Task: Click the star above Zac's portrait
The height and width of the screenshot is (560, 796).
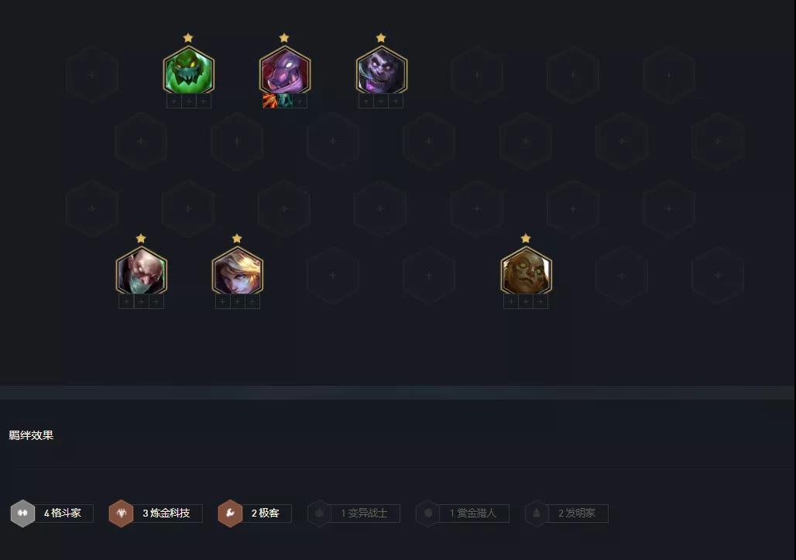Action: pos(188,38)
